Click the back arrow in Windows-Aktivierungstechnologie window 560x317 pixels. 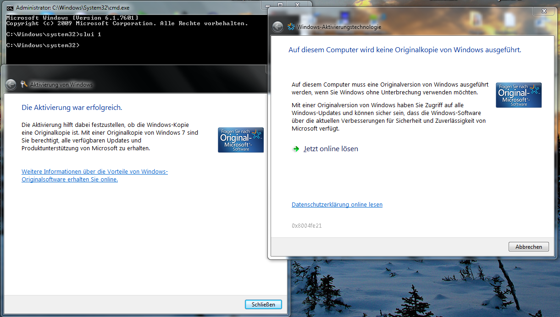pyautogui.click(x=277, y=27)
